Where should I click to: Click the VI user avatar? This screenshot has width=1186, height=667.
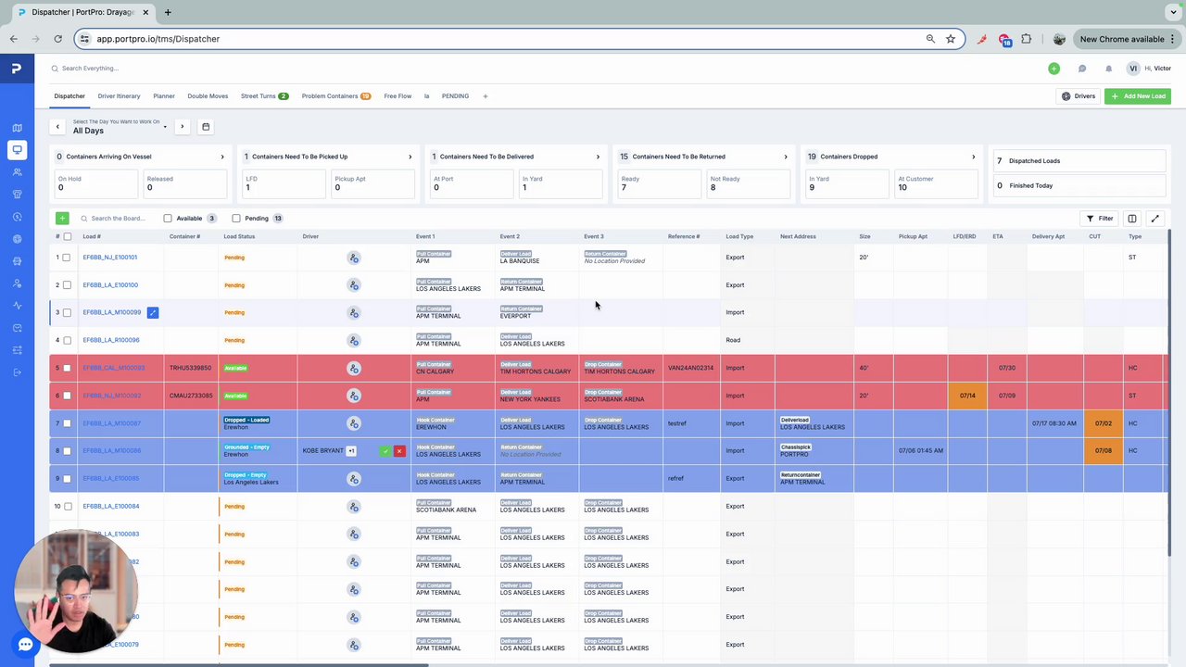pos(1133,69)
